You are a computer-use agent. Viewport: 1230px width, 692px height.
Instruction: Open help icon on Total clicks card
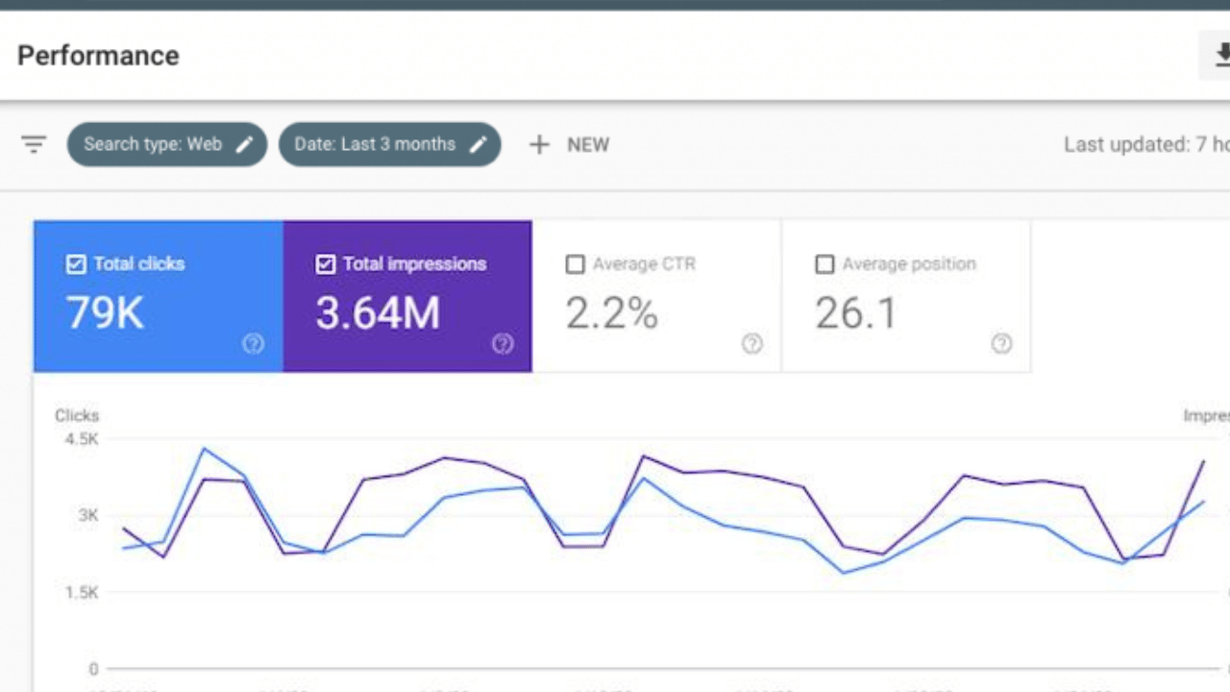[x=253, y=344]
